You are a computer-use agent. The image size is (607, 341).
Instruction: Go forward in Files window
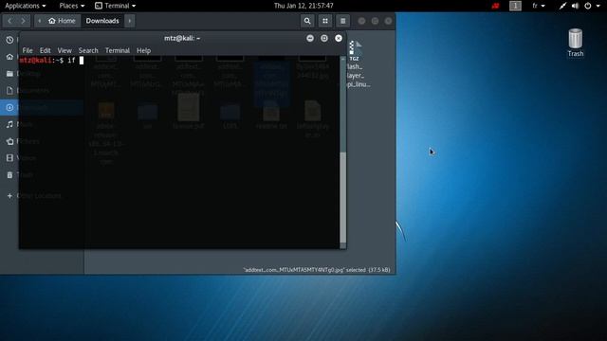click(23, 21)
